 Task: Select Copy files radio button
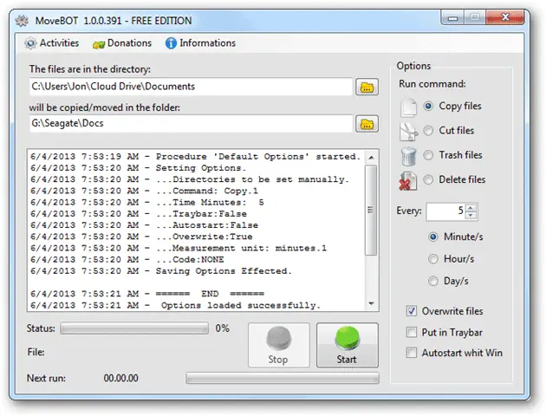click(428, 106)
